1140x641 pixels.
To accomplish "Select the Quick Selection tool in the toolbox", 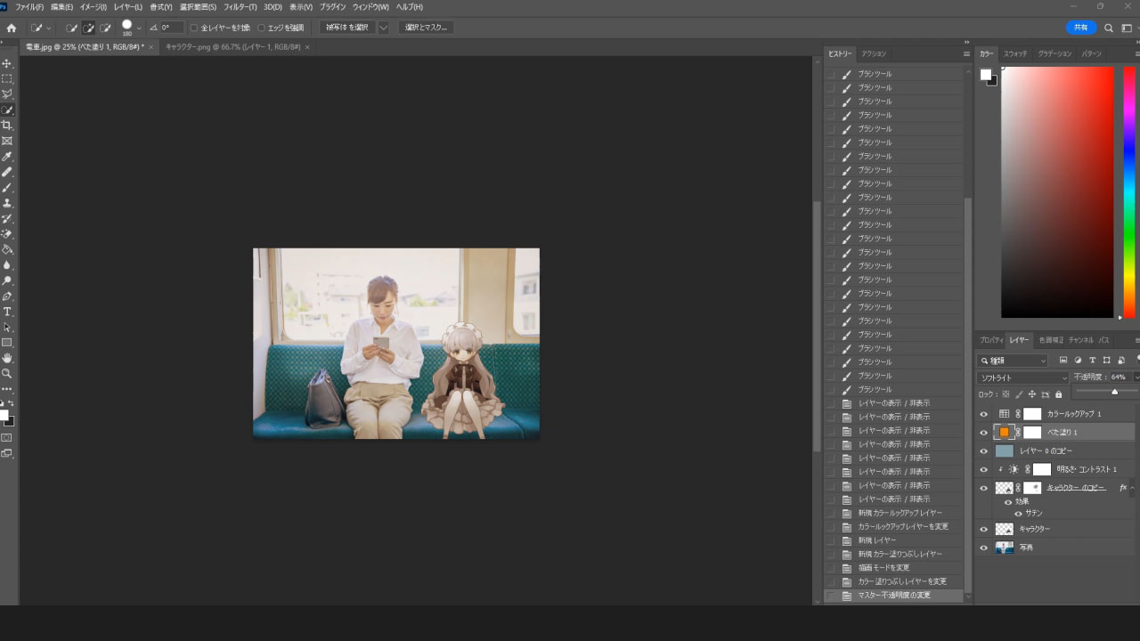I will tap(7, 110).
